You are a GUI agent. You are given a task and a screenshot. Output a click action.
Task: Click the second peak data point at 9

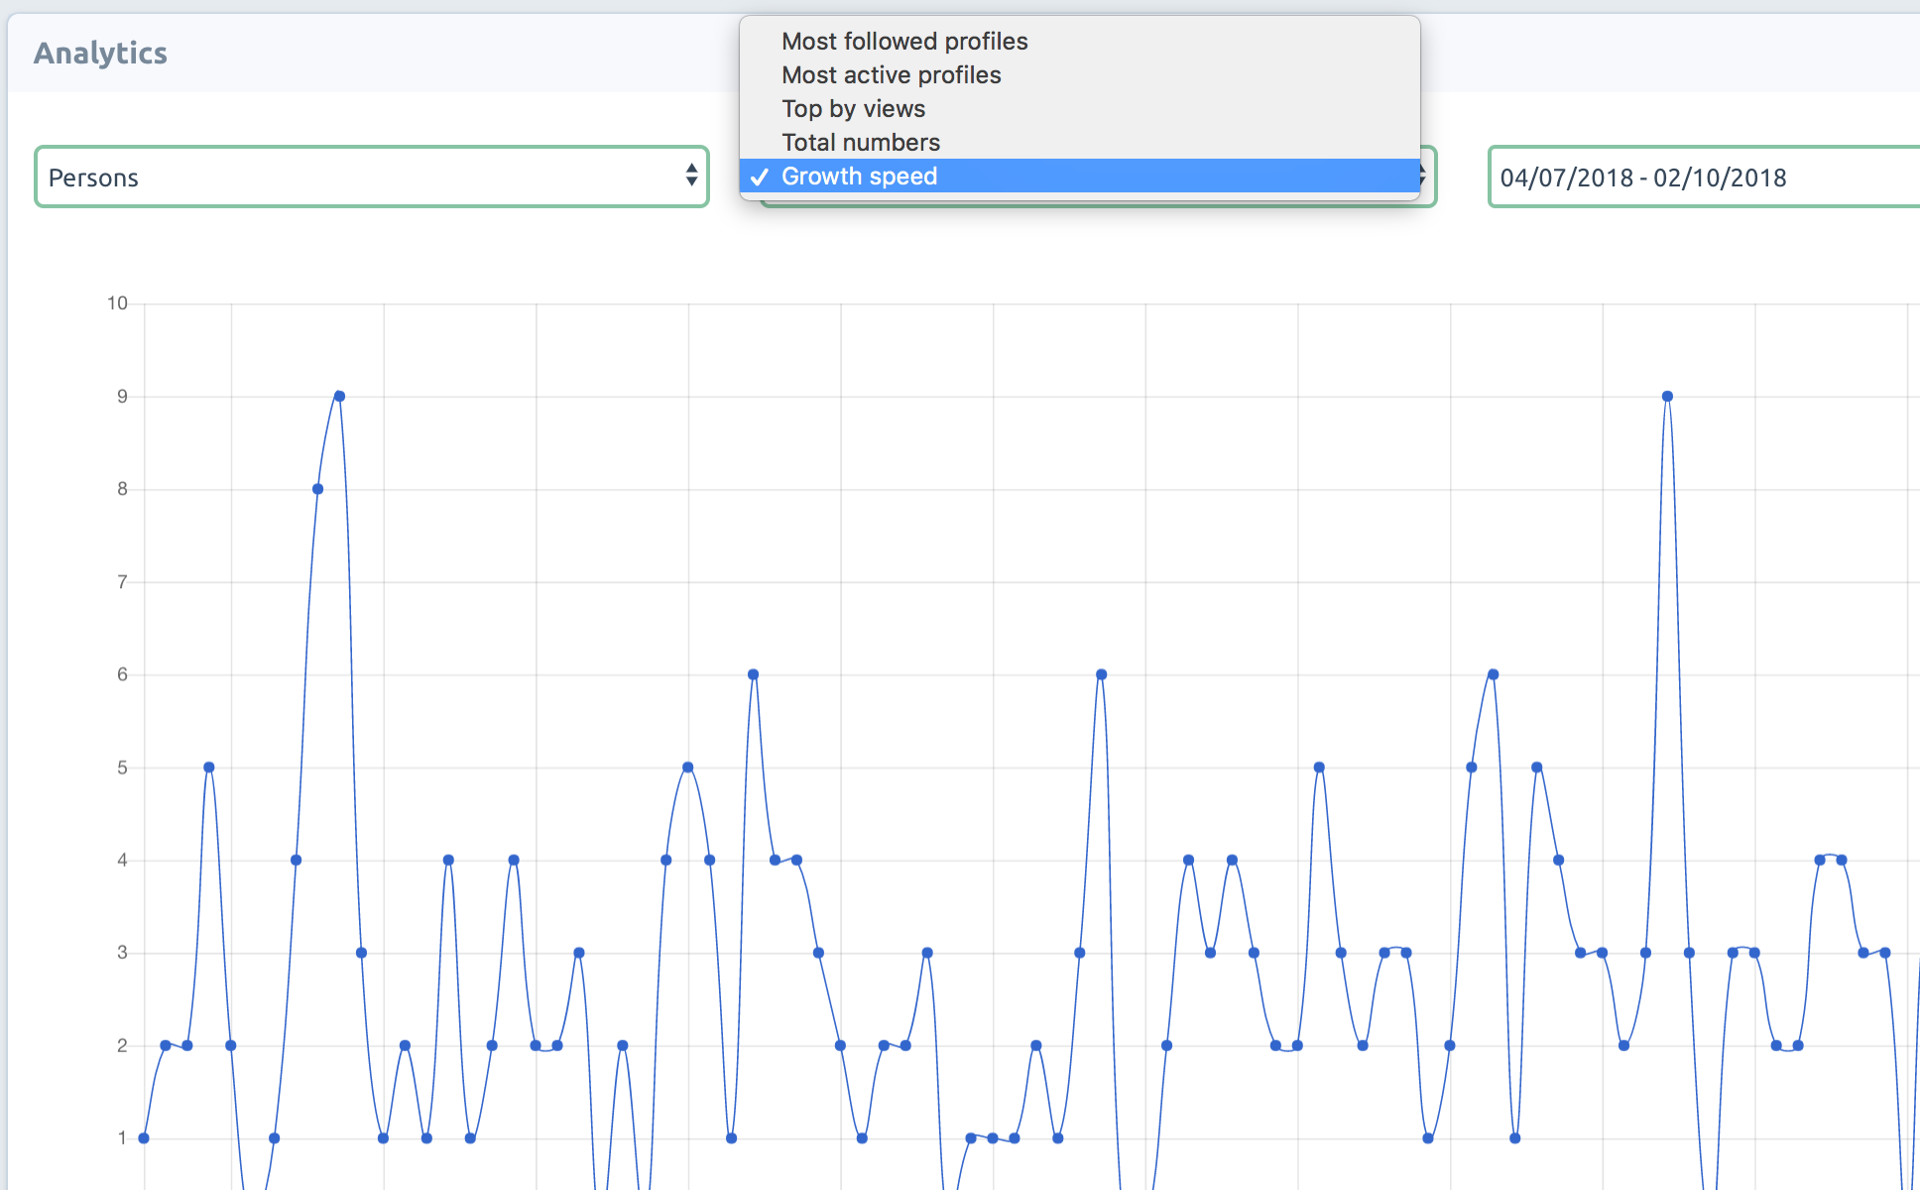coord(1667,397)
